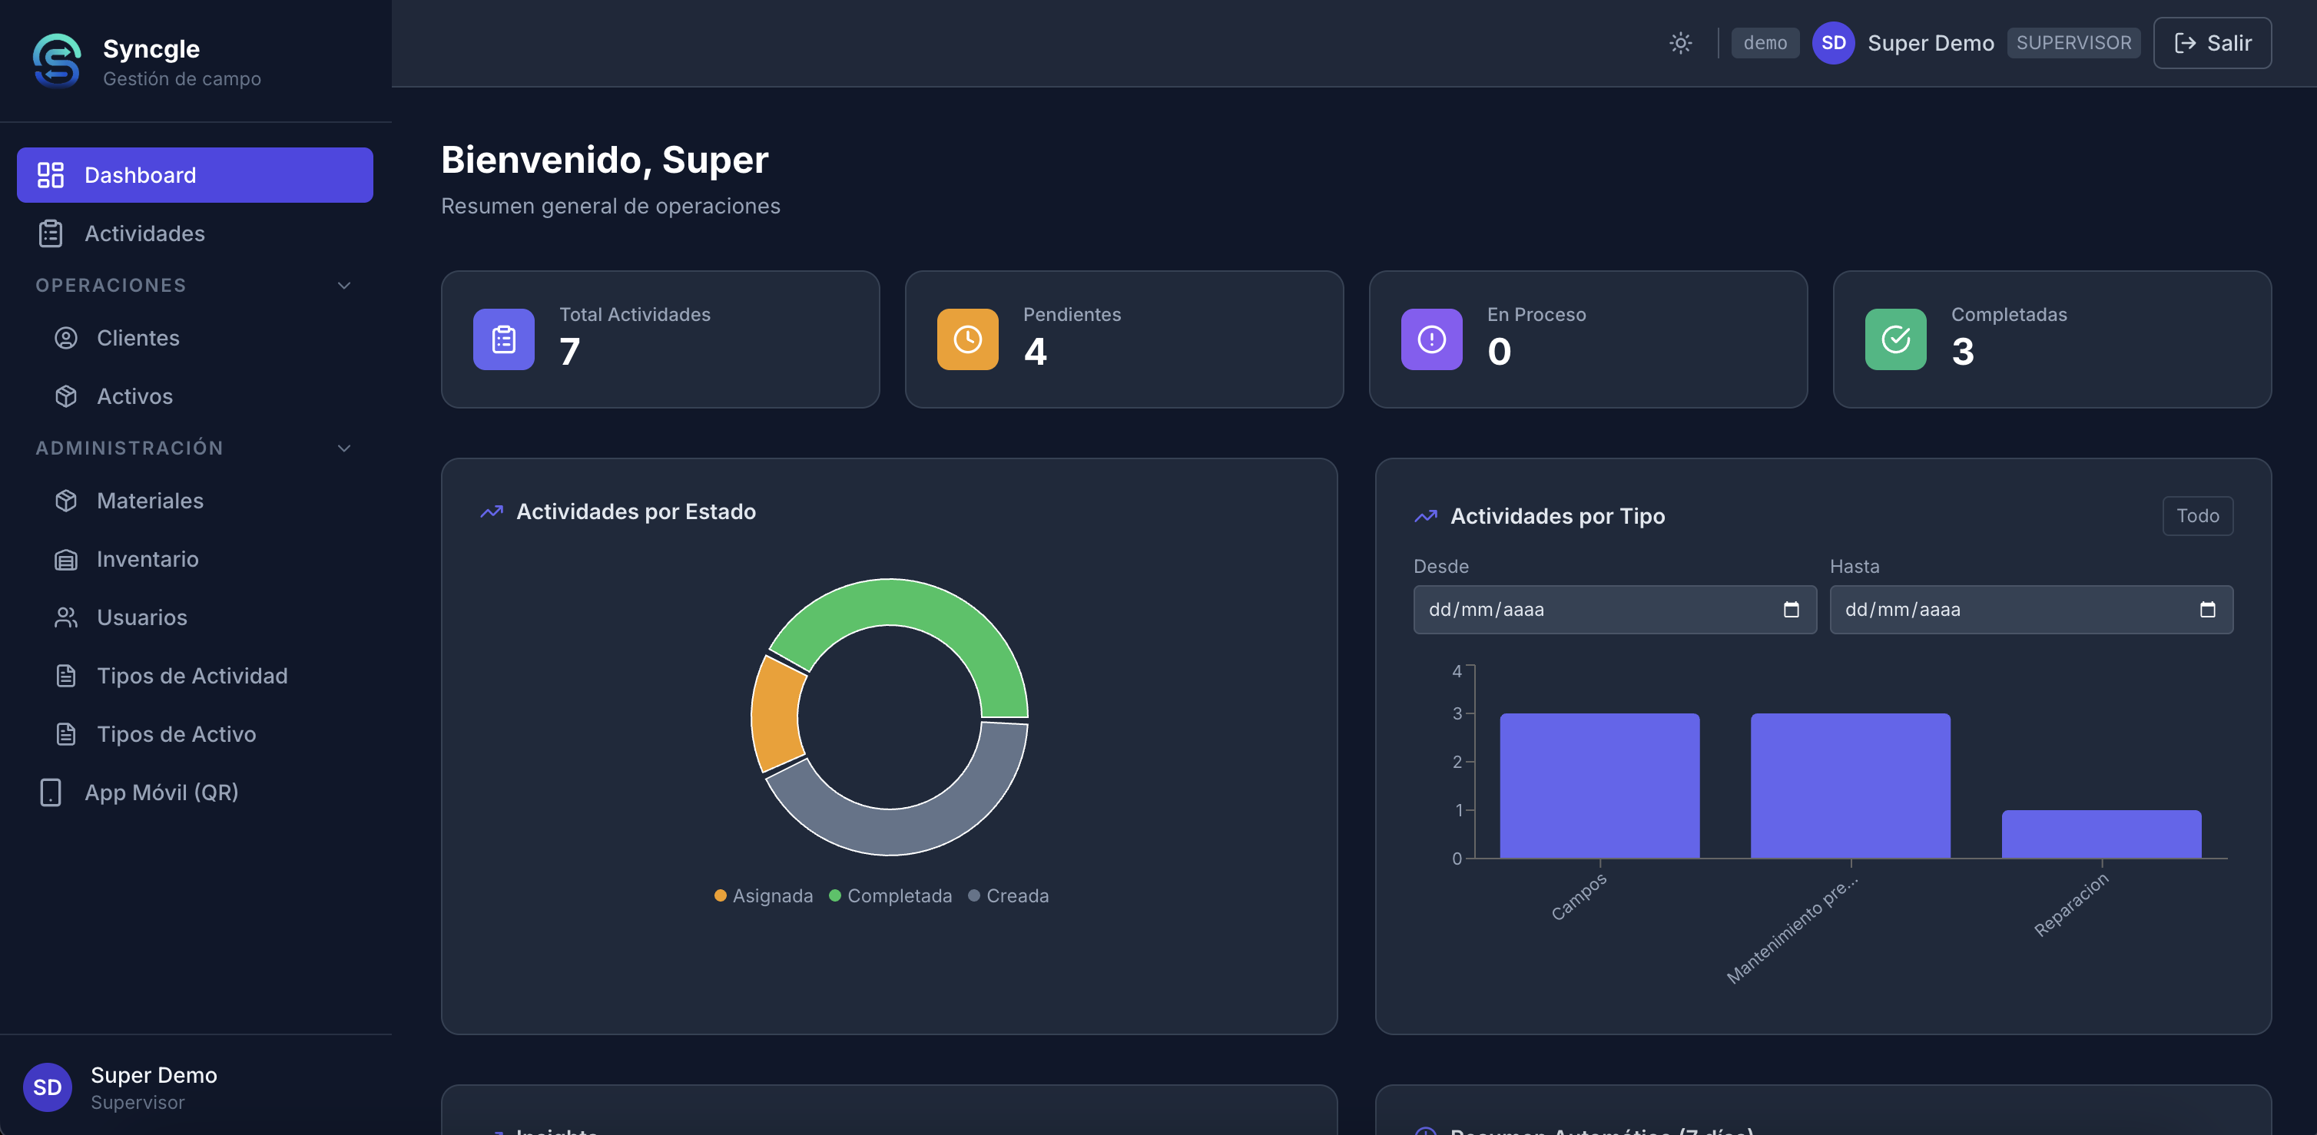
Task: Click the Completadas checkmark icon
Action: click(x=1896, y=340)
